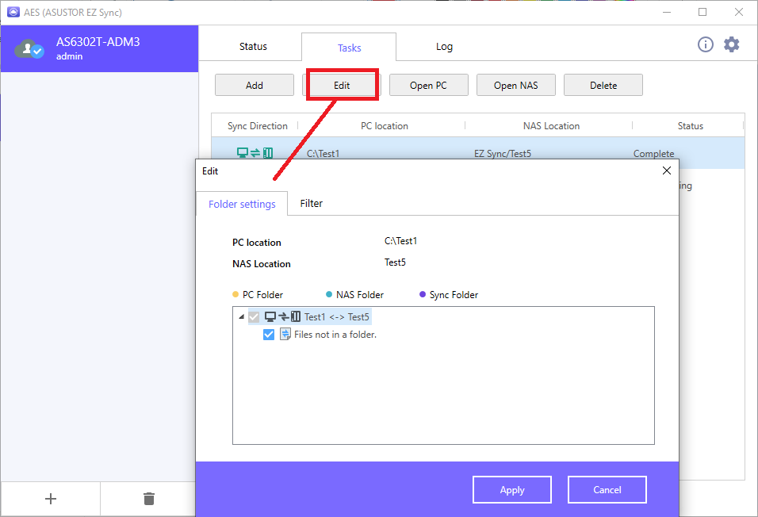Click the AES app icon in title bar

pyautogui.click(x=13, y=12)
